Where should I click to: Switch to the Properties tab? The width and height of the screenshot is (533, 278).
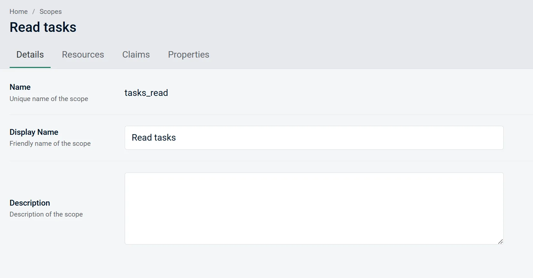click(189, 55)
